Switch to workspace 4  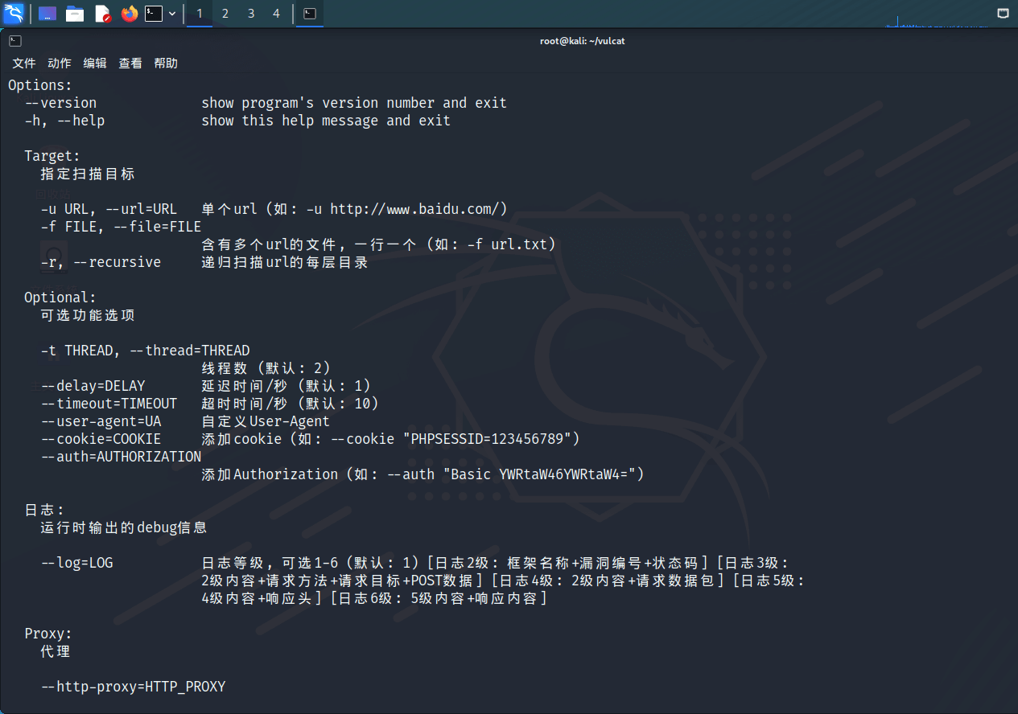pos(277,14)
